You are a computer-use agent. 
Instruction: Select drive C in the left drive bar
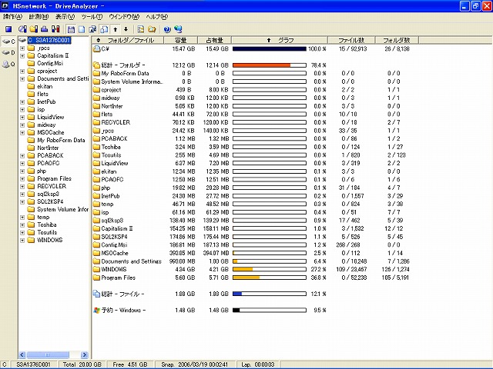coord(8,42)
